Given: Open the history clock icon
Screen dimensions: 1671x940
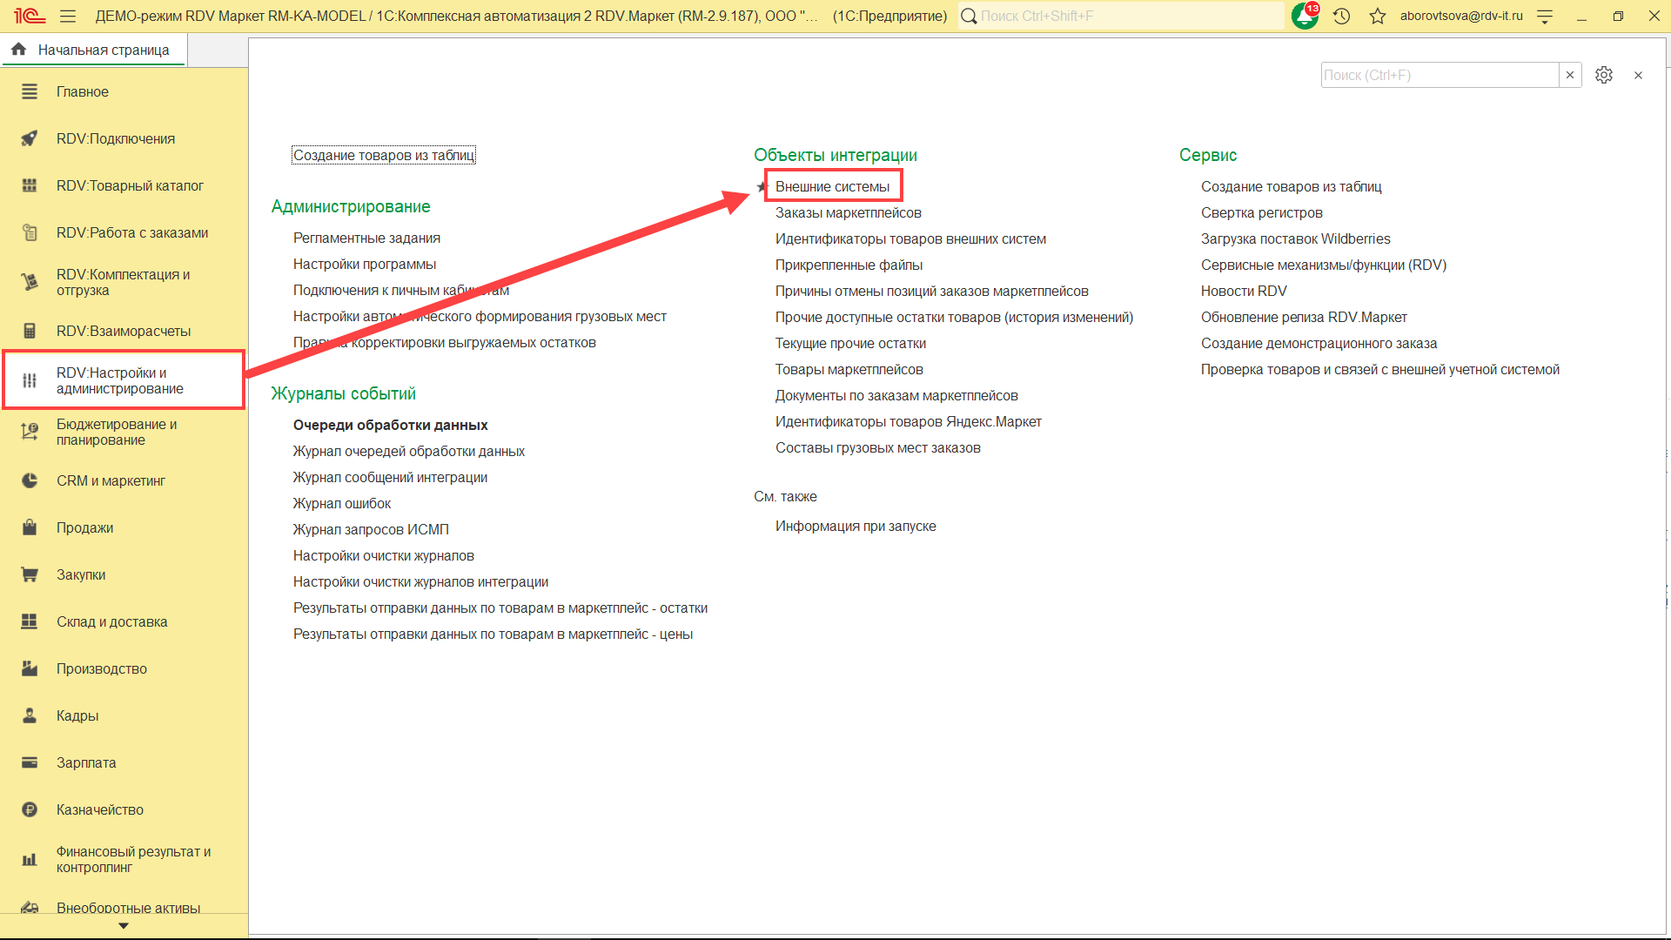Looking at the screenshot, I should [x=1341, y=16].
